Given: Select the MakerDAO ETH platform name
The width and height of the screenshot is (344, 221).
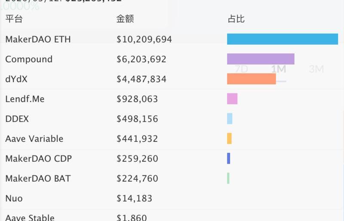Looking at the screenshot, I should click(38, 39).
